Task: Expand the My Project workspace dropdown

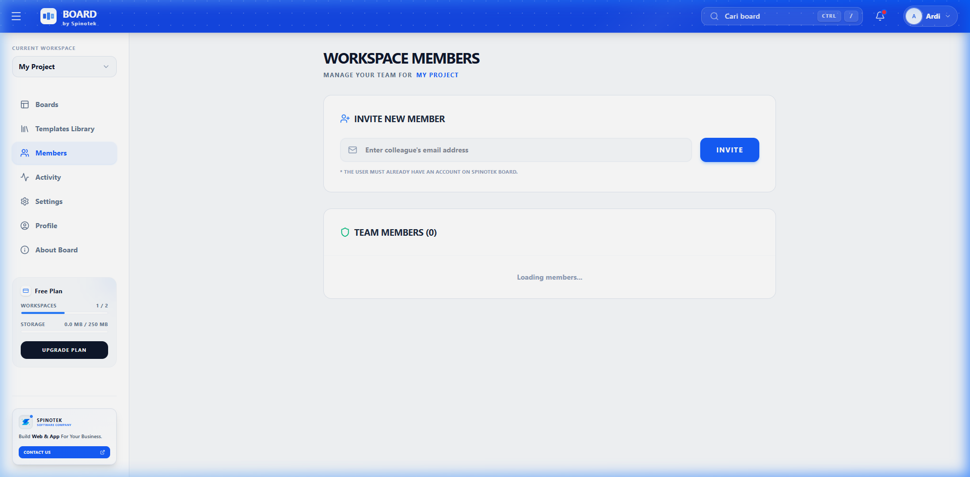Action: pyautogui.click(x=64, y=67)
